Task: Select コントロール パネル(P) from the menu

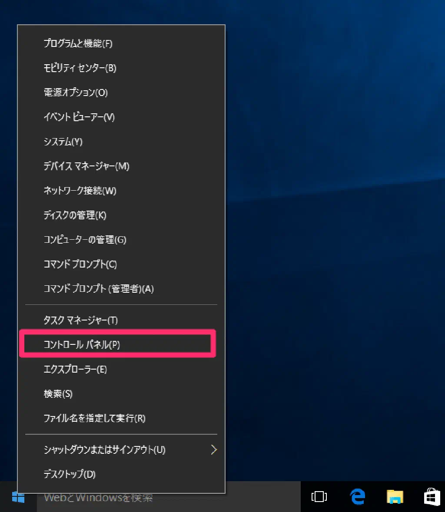Action: (x=82, y=344)
